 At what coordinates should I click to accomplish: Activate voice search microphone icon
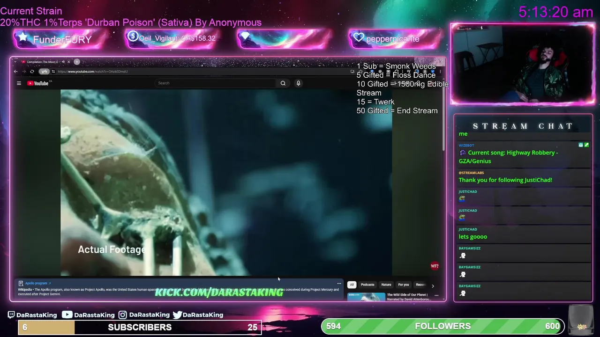(x=298, y=83)
